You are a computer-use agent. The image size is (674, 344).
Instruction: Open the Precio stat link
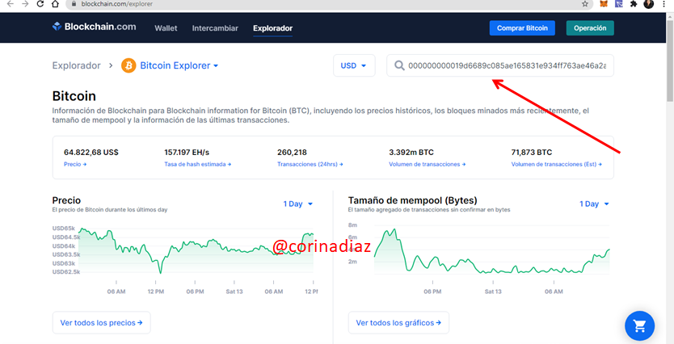coord(75,164)
